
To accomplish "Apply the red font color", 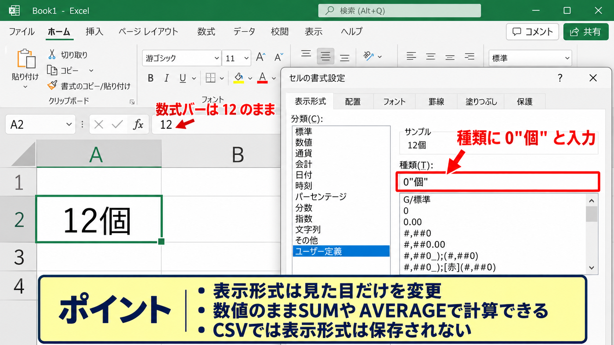I will click(x=262, y=78).
